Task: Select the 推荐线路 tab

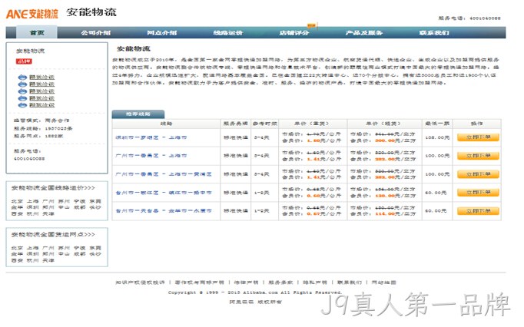Action: [x=138, y=114]
